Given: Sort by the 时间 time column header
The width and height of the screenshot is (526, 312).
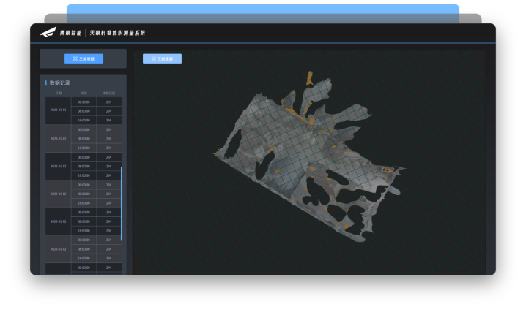Looking at the screenshot, I should 84,93.
